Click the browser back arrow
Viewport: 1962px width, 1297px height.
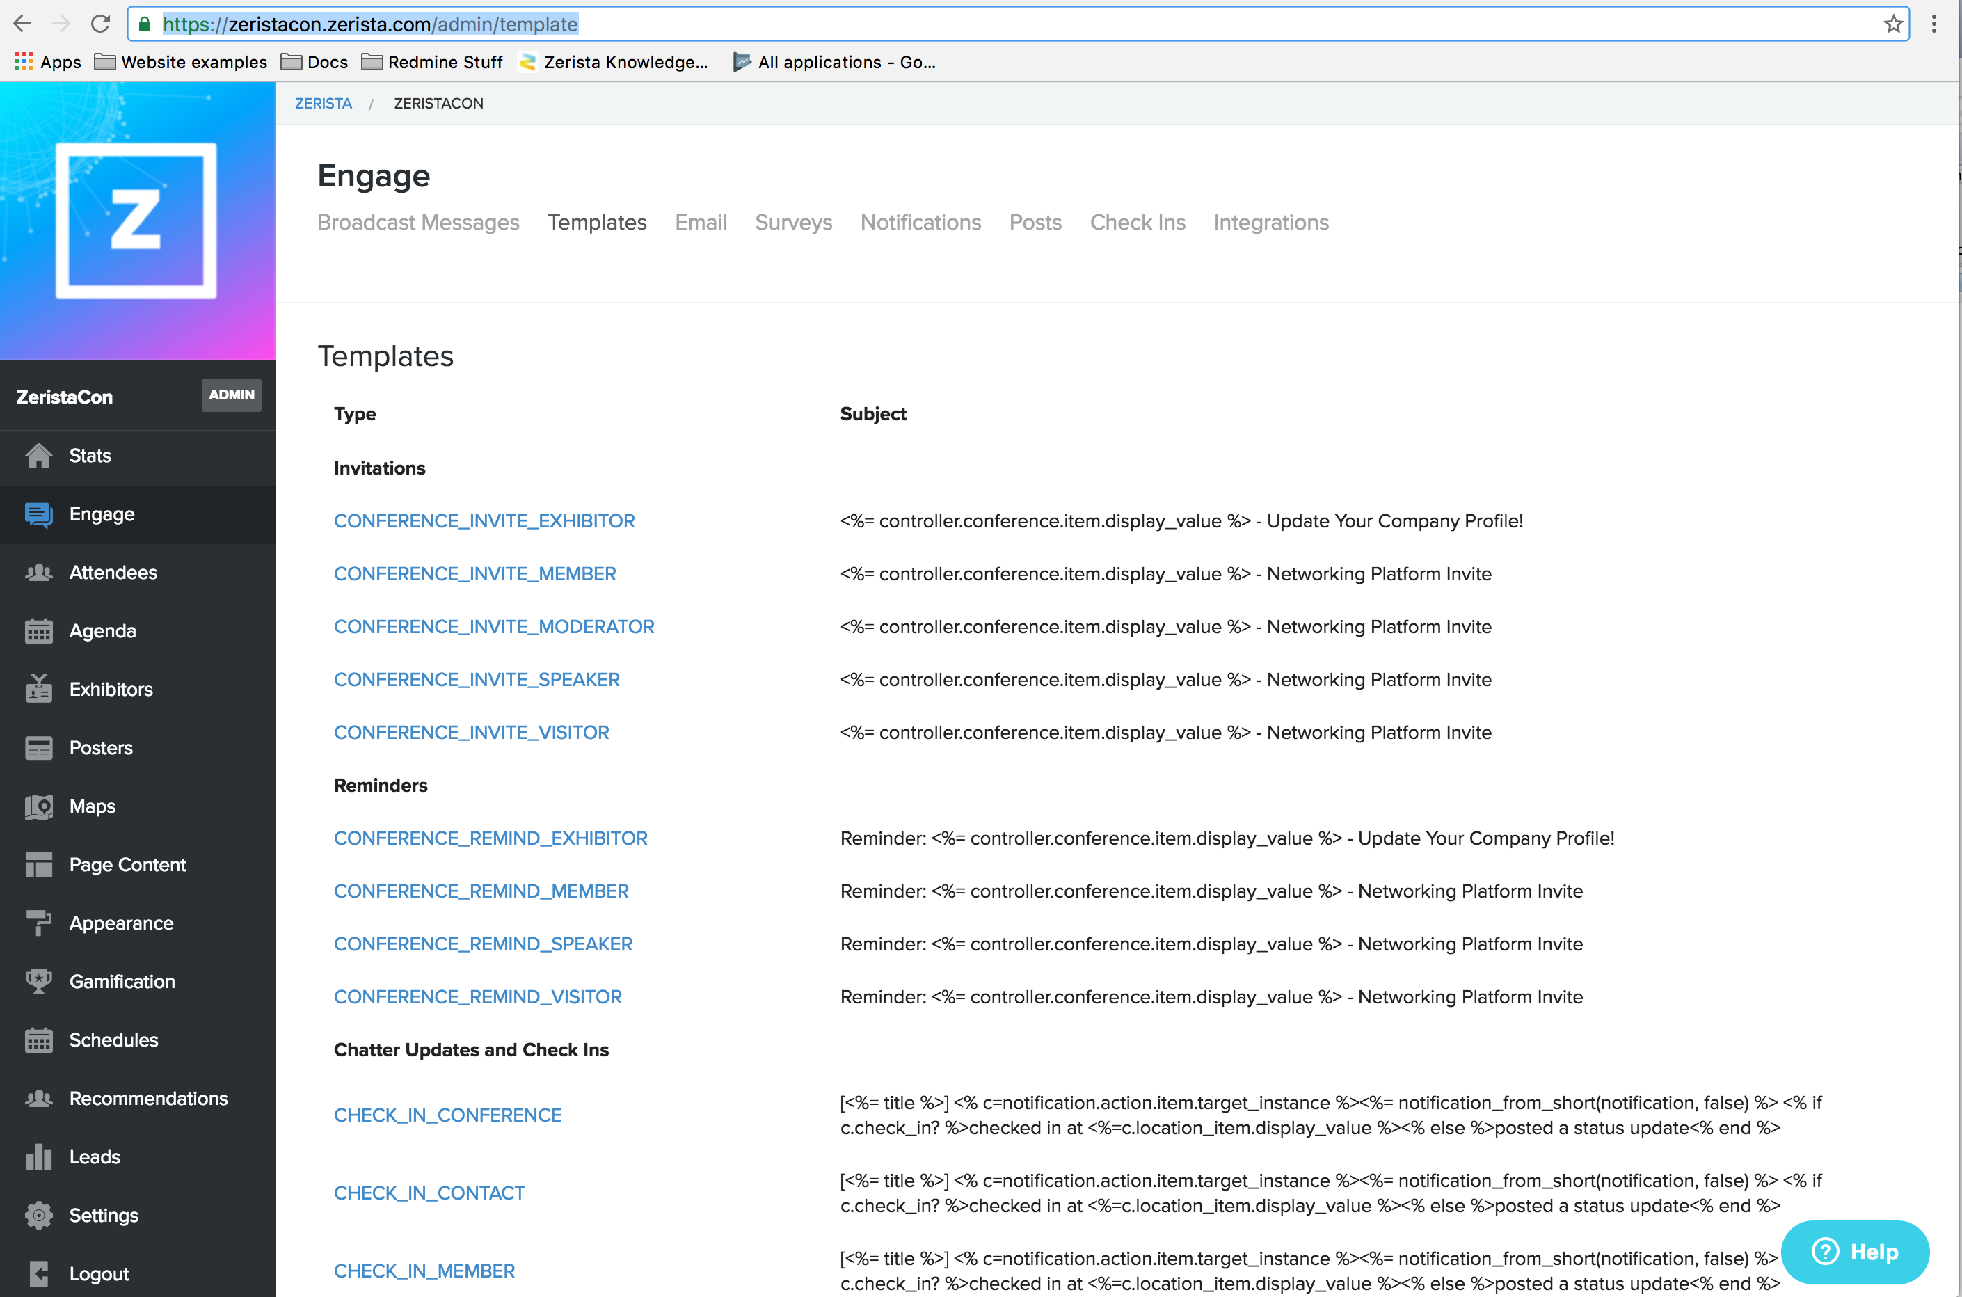tap(22, 24)
